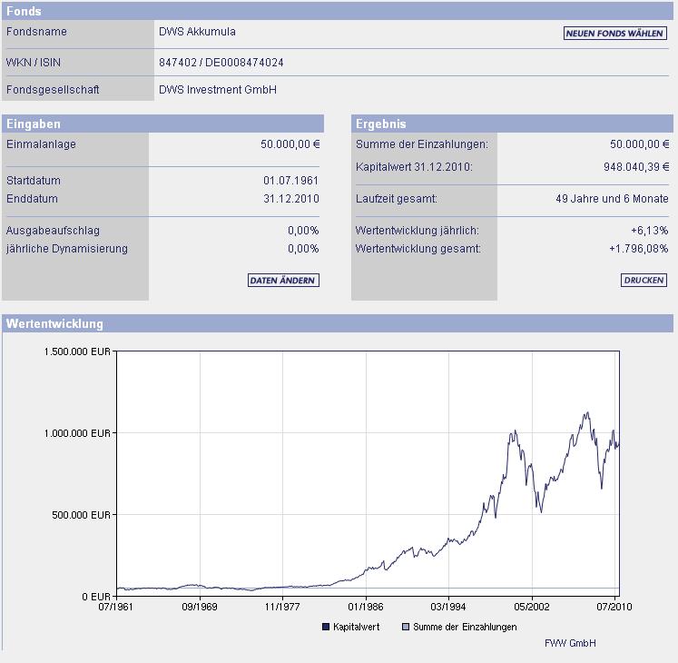Click the 11/1977 date axis label
This screenshot has height=663, width=678.
[x=282, y=607]
